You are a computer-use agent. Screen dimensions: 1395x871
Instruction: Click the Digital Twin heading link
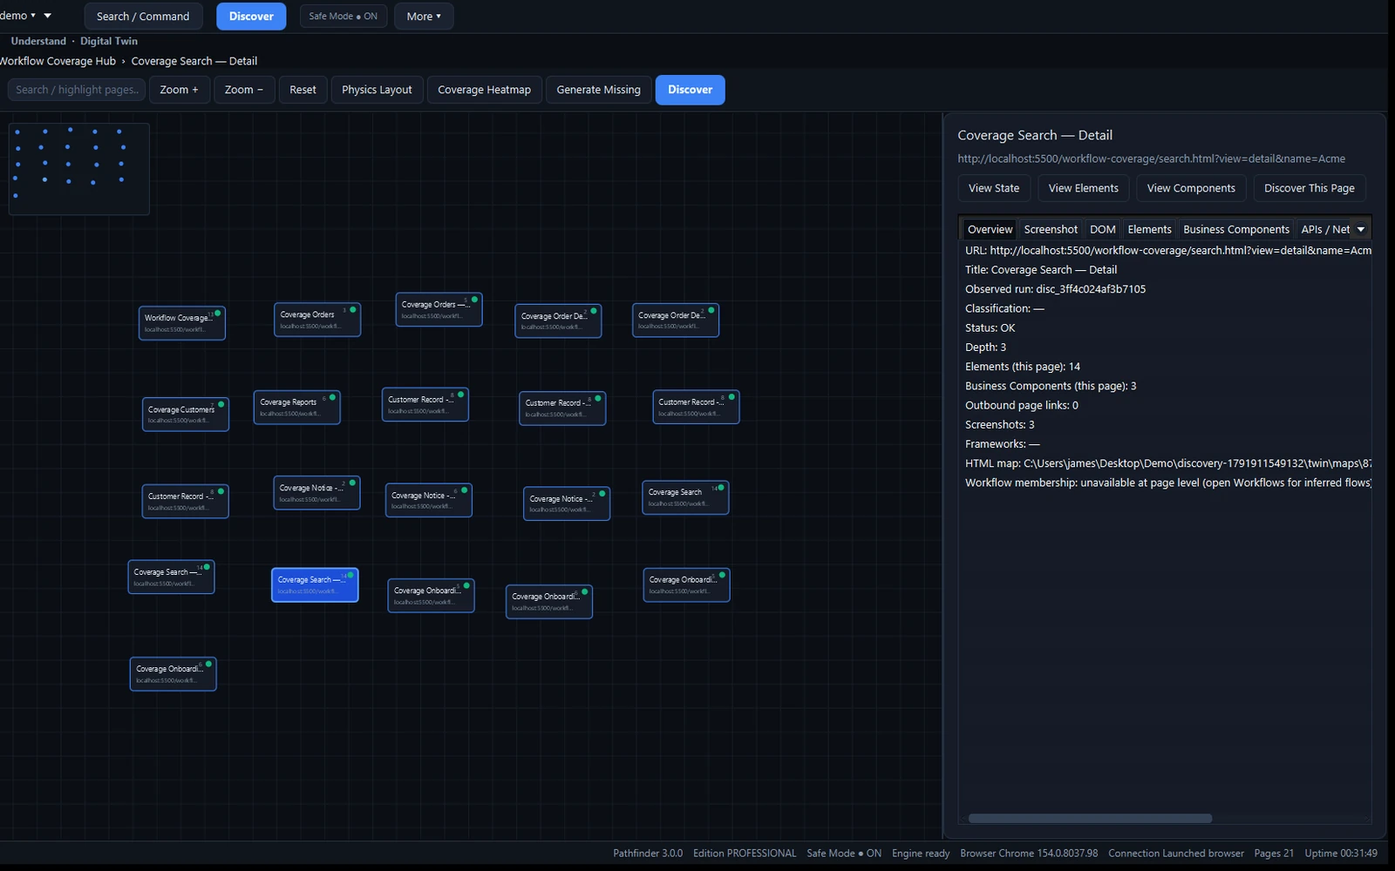click(x=109, y=41)
